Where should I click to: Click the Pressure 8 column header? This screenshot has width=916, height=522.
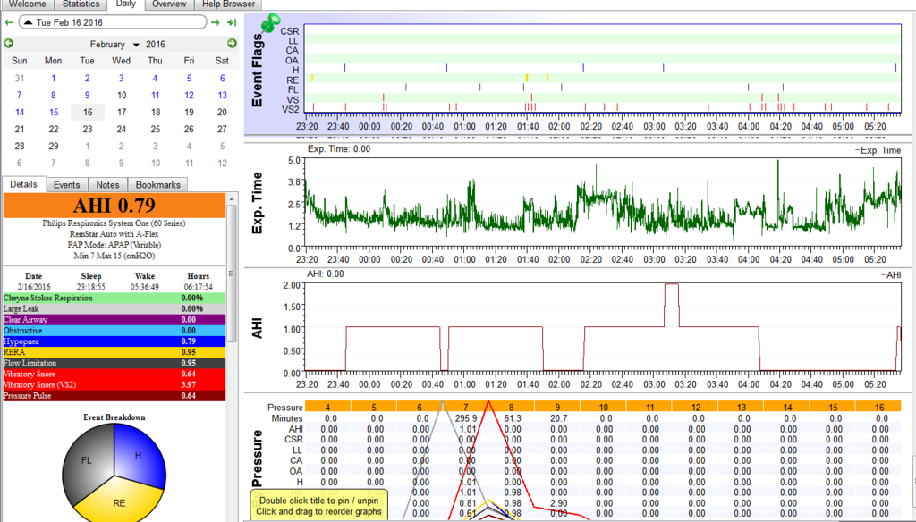pos(512,408)
